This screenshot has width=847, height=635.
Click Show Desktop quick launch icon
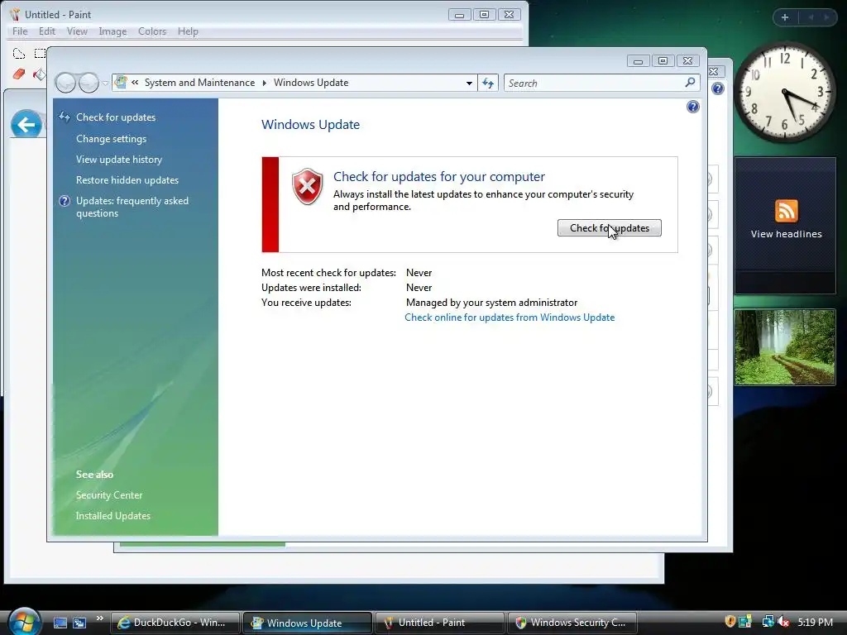(60, 623)
